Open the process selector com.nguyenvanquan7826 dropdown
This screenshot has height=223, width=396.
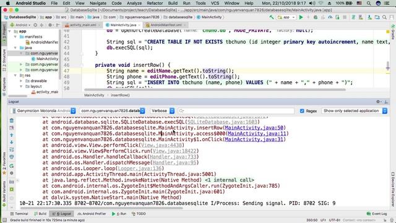(112, 111)
